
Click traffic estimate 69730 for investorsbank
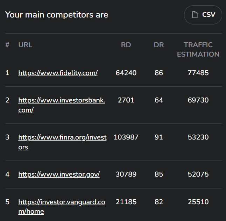tap(198, 100)
